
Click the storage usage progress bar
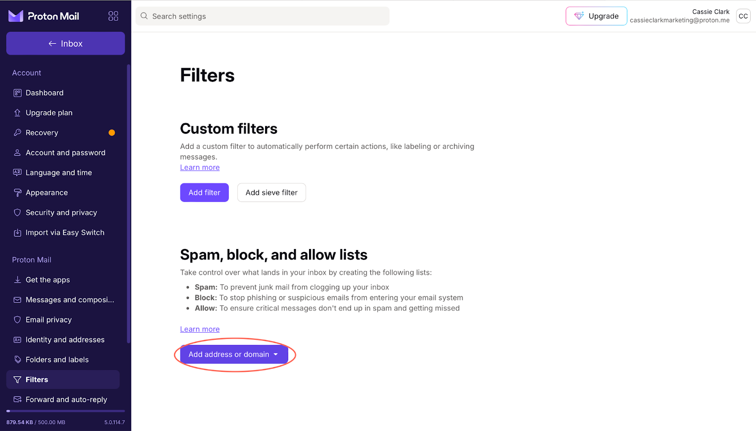point(65,411)
